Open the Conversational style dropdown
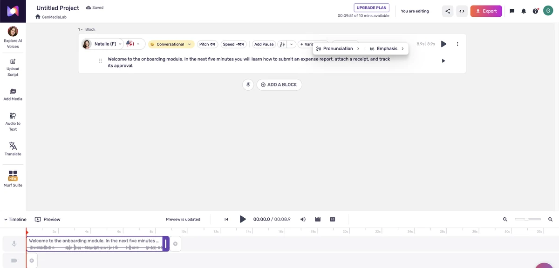559x268 pixels. coord(171,44)
